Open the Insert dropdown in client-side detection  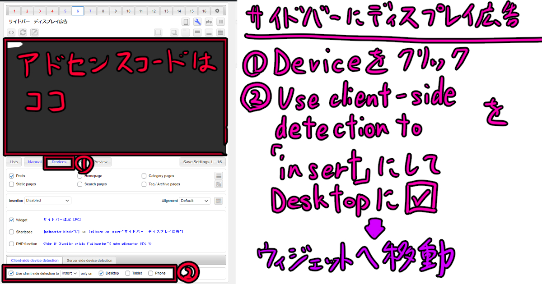69,273
